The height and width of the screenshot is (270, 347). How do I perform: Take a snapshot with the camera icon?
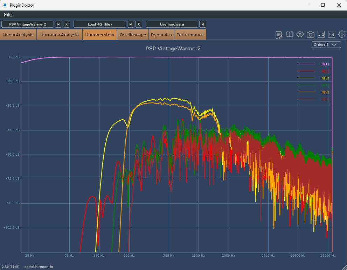pos(310,34)
